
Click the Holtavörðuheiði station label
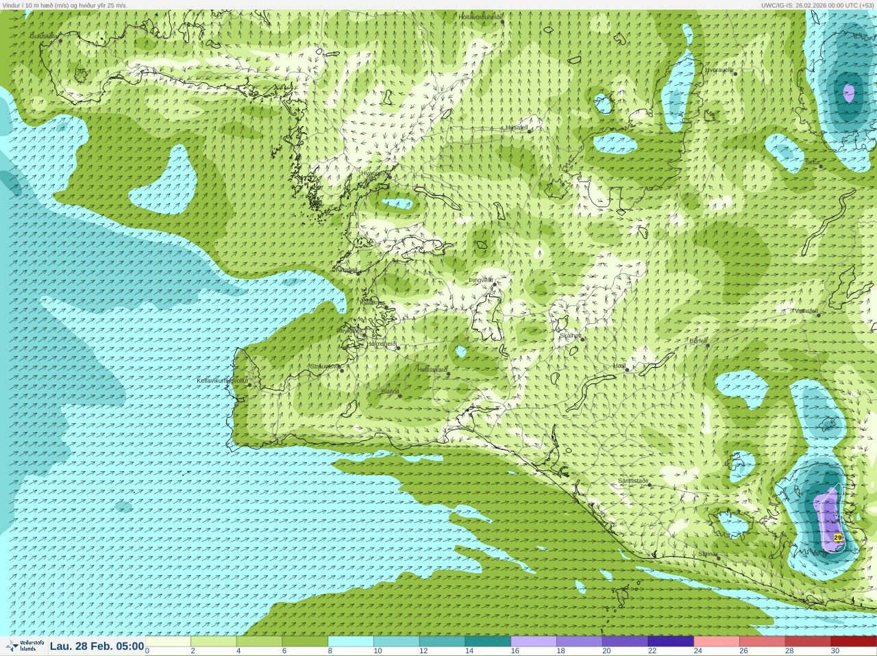(x=480, y=16)
